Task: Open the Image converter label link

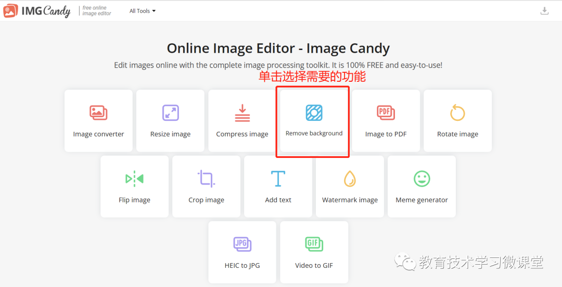Action: pos(98,134)
